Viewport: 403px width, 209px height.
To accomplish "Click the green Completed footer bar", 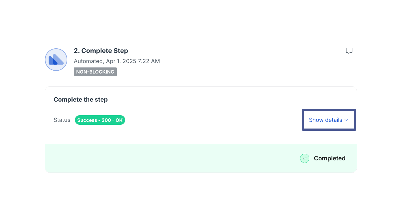I will point(201,158).
